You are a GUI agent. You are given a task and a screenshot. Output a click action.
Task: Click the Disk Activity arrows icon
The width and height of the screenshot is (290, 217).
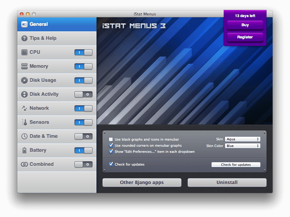click(24, 94)
